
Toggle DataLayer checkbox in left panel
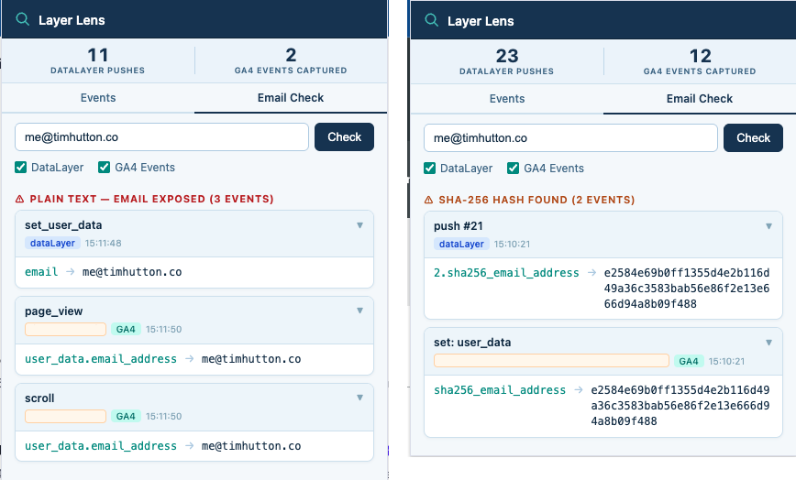(21, 168)
